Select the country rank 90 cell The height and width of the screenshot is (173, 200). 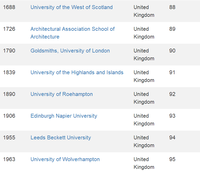[x=172, y=51]
